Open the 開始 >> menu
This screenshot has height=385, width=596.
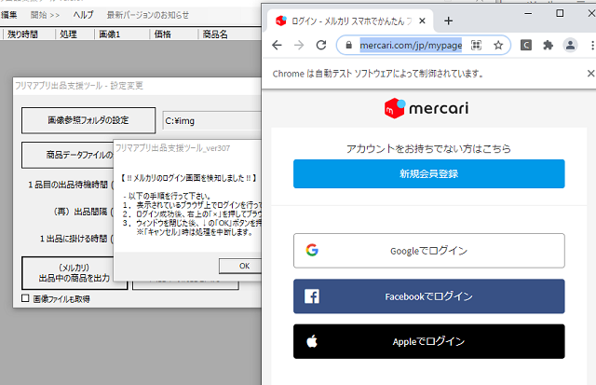45,15
